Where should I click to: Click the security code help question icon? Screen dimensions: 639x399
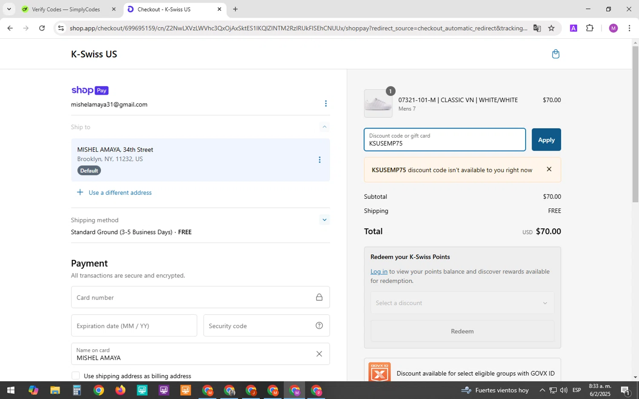(319, 326)
